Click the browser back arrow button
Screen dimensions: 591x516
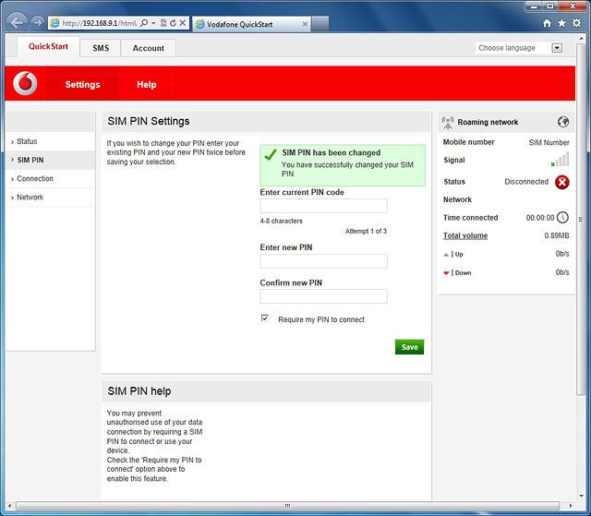coord(16,21)
